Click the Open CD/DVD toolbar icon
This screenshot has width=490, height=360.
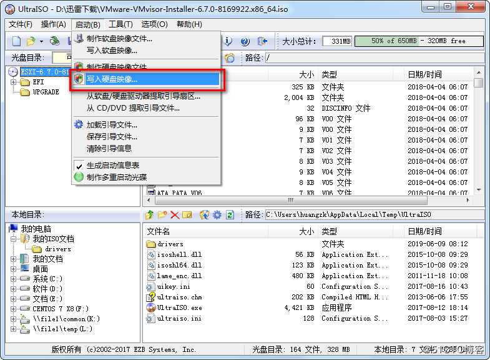coord(55,41)
